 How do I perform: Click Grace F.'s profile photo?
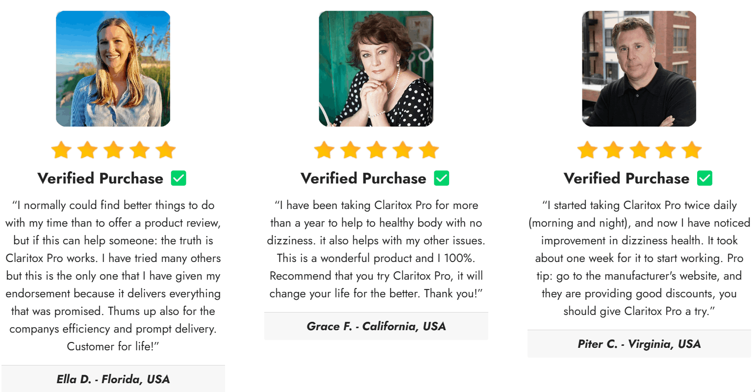point(376,69)
